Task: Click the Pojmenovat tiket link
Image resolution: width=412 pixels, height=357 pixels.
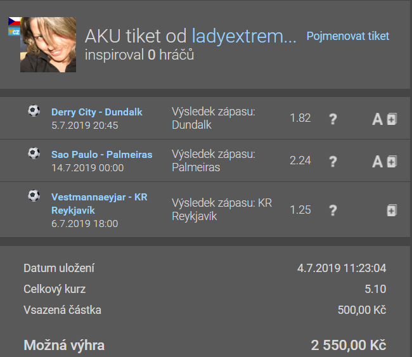Action: [347, 36]
